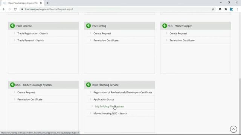This screenshot has width=241, height=135.
Task: Close the tnurbanepay browser tab
Action: [41, 3]
